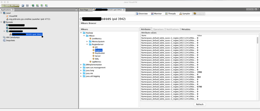The width and height of the screenshot is (260, 111).
Task: Expand the JMImplementation node
Action: [x=81, y=65]
